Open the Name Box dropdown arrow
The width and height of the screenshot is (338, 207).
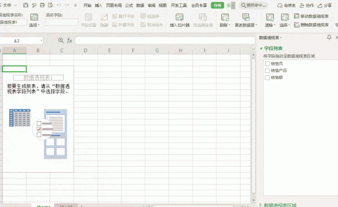pyautogui.click(x=41, y=40)
